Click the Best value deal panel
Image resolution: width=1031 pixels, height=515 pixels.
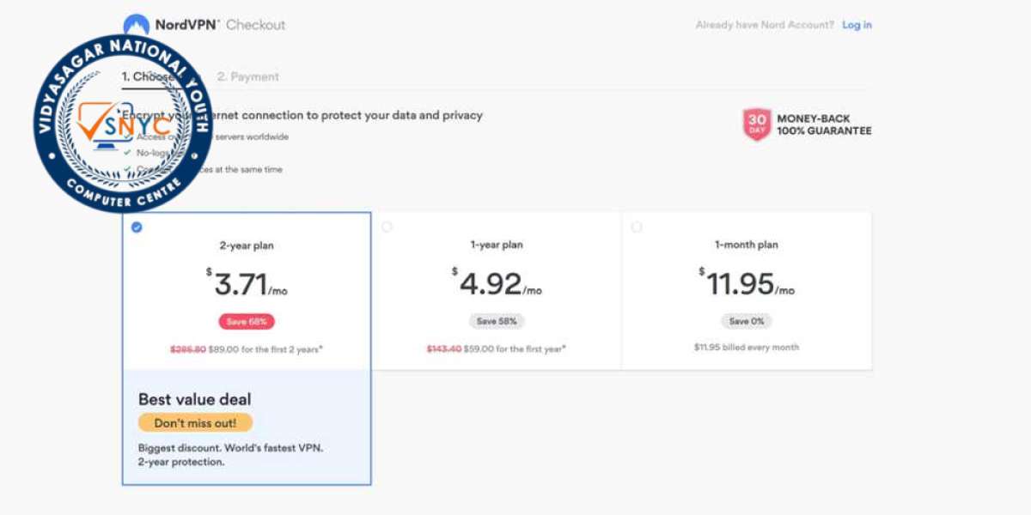(x=247, y=427)
